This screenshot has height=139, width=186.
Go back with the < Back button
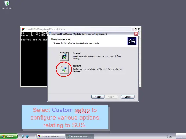tap(98, 97)
